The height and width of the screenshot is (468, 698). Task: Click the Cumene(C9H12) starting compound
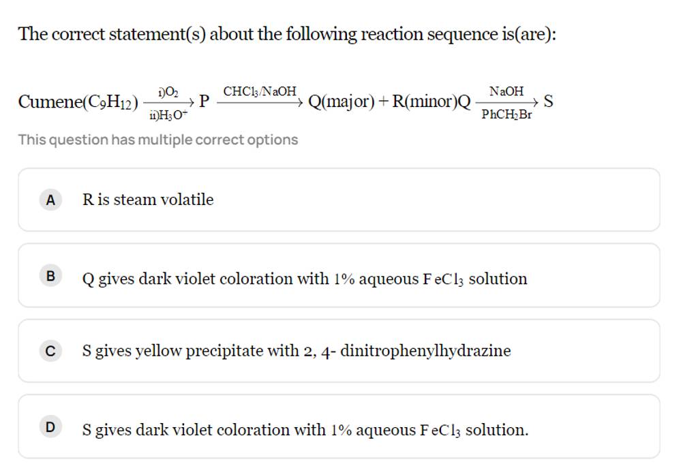pos(77,102)
